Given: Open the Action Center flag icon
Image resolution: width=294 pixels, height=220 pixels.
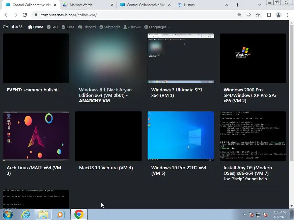Looking at the screenshot, I should 251,215.
